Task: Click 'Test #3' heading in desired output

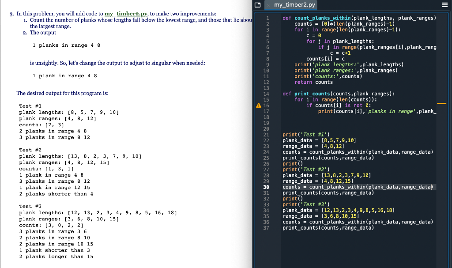Action: 30,207
